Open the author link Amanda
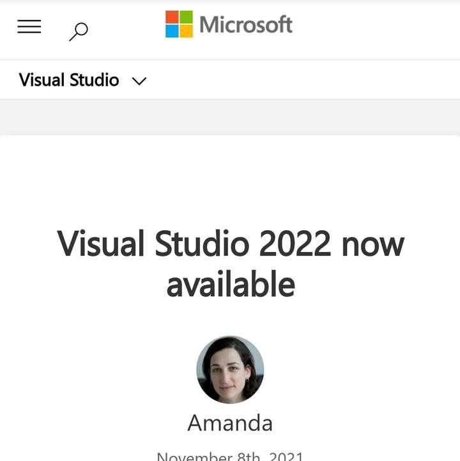The height and width of the screenshot is (461, 460). 230,423
